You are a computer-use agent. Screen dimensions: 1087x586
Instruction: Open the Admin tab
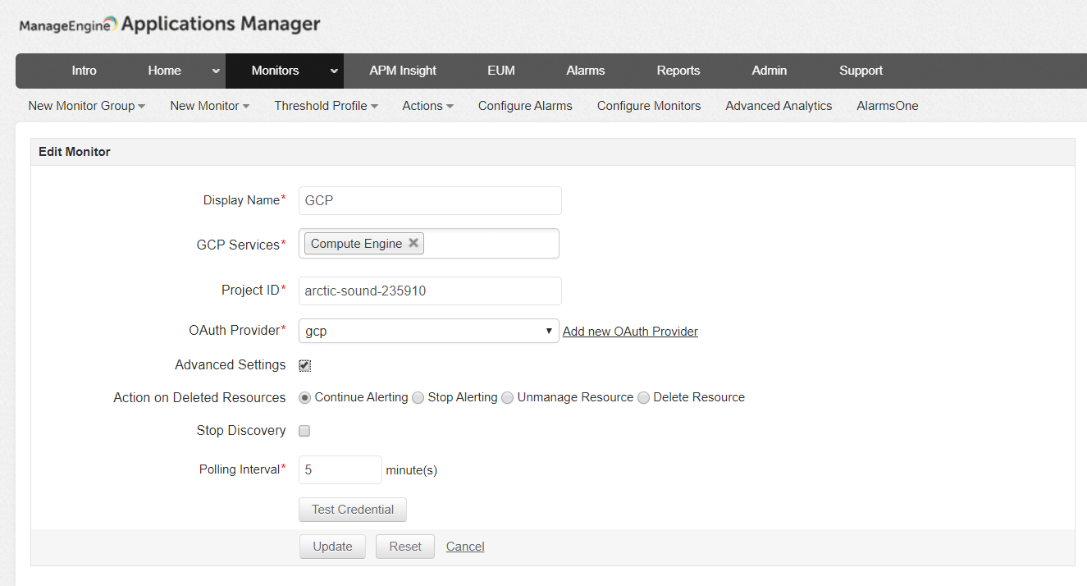click(x=770, y=71)
